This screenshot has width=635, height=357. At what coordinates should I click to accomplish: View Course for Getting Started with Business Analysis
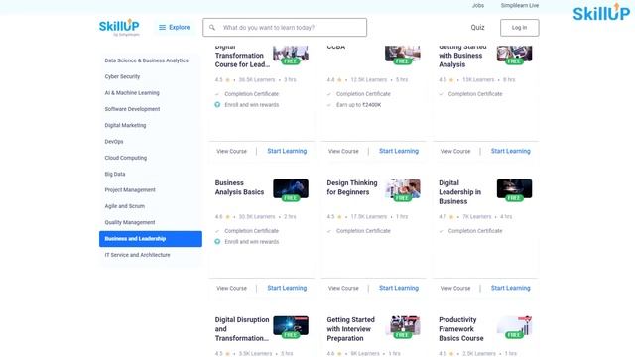[455, 151]
